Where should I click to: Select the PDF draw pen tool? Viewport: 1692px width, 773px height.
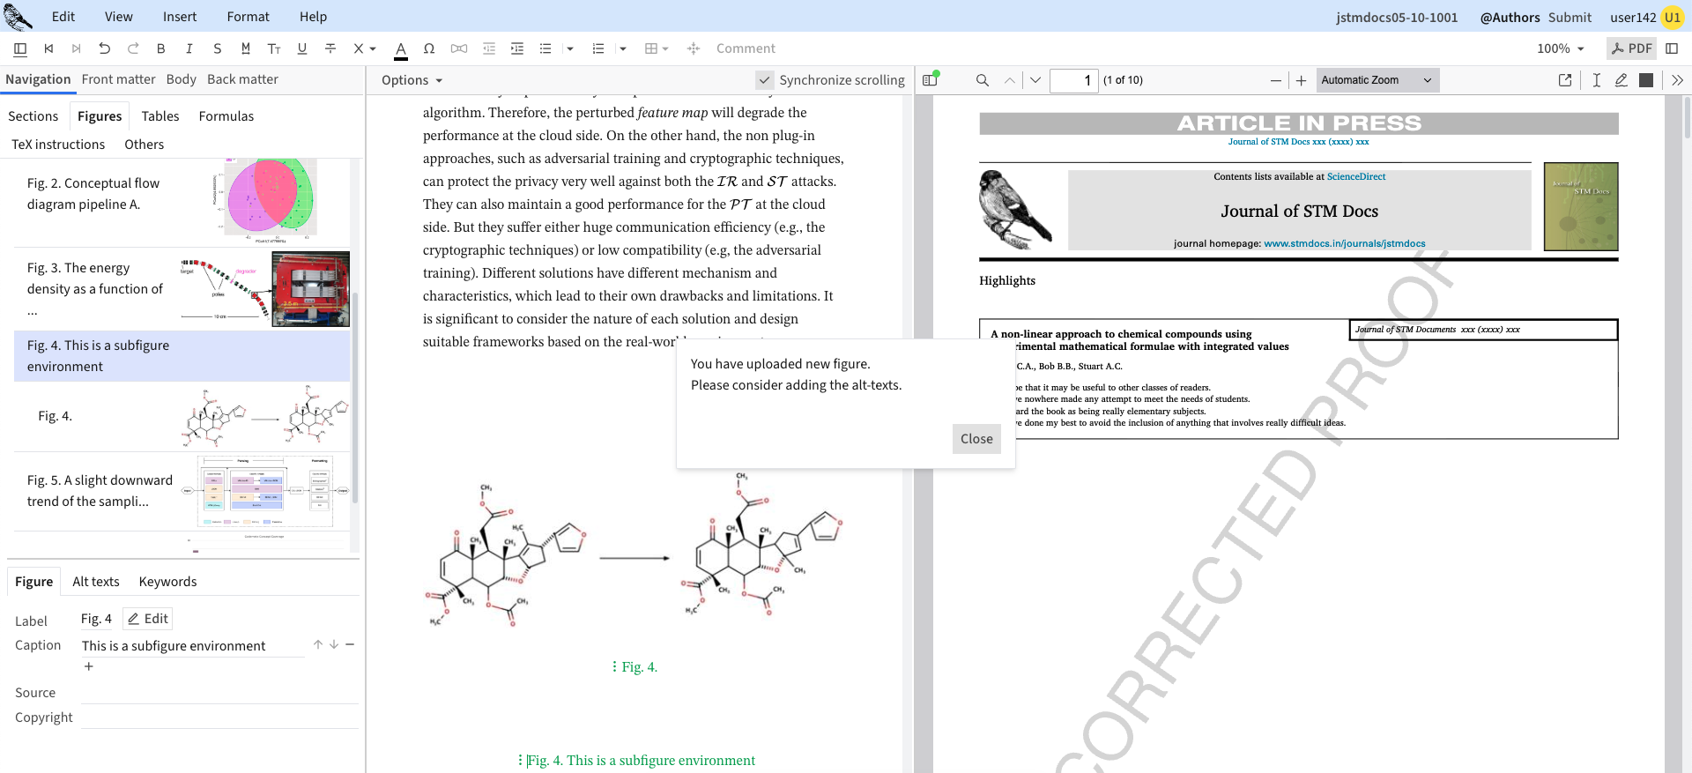click(1621, 80)
